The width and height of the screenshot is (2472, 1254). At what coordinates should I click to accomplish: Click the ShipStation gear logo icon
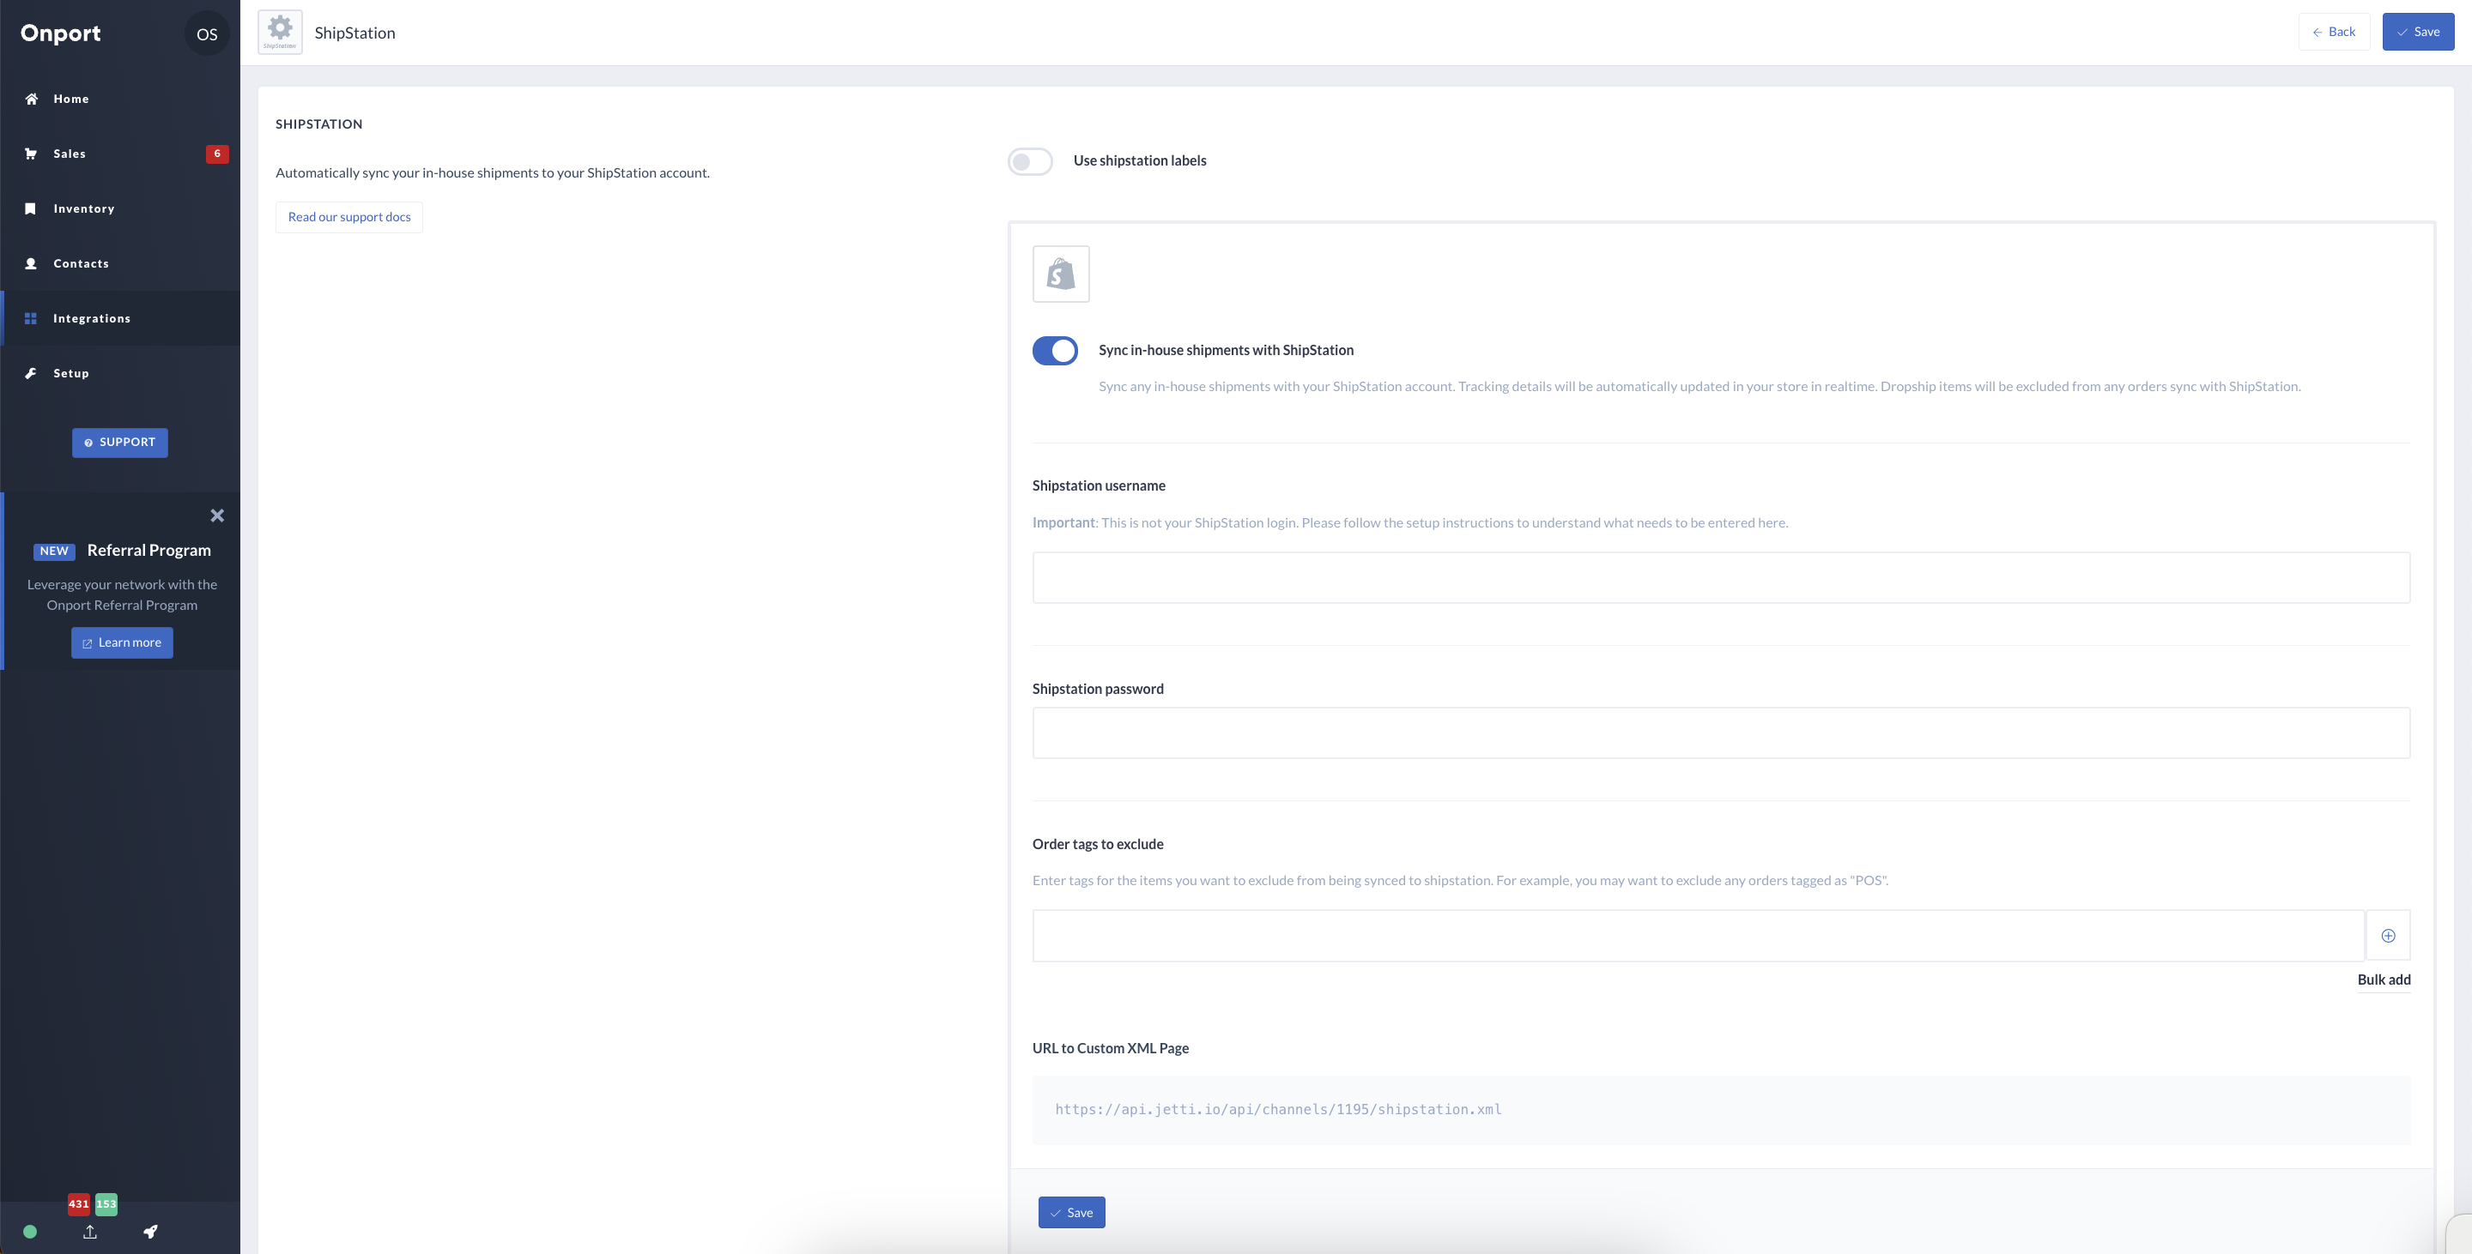280,32
